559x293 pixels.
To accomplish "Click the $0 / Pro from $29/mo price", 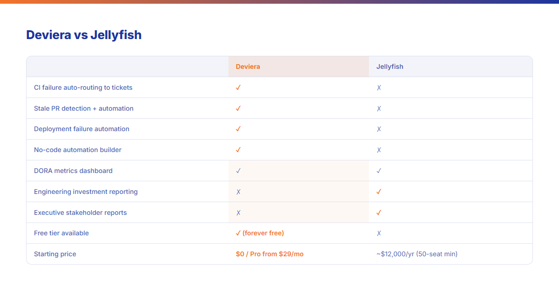I will [270, 254].
